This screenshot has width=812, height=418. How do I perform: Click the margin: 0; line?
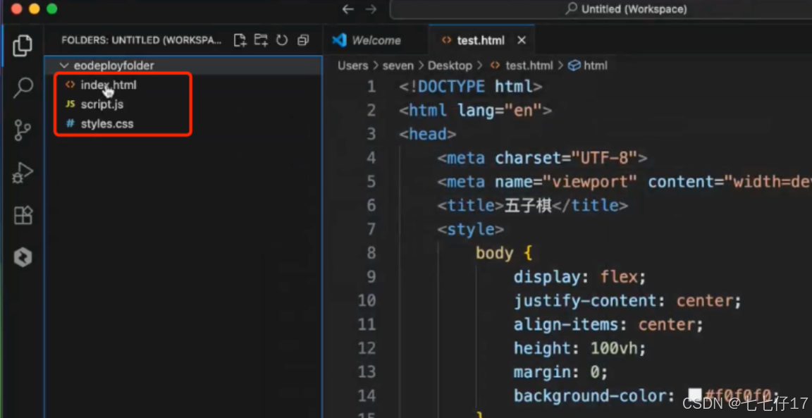561,372
